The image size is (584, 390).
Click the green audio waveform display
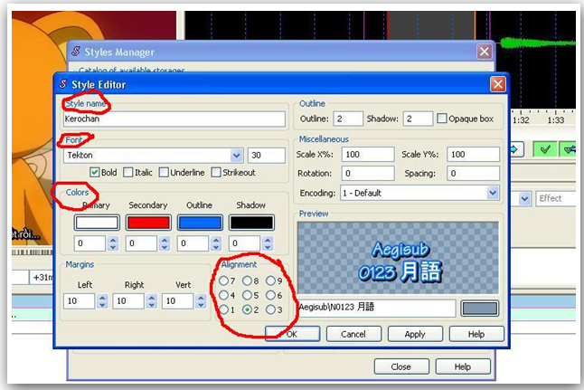pos(538,43)
